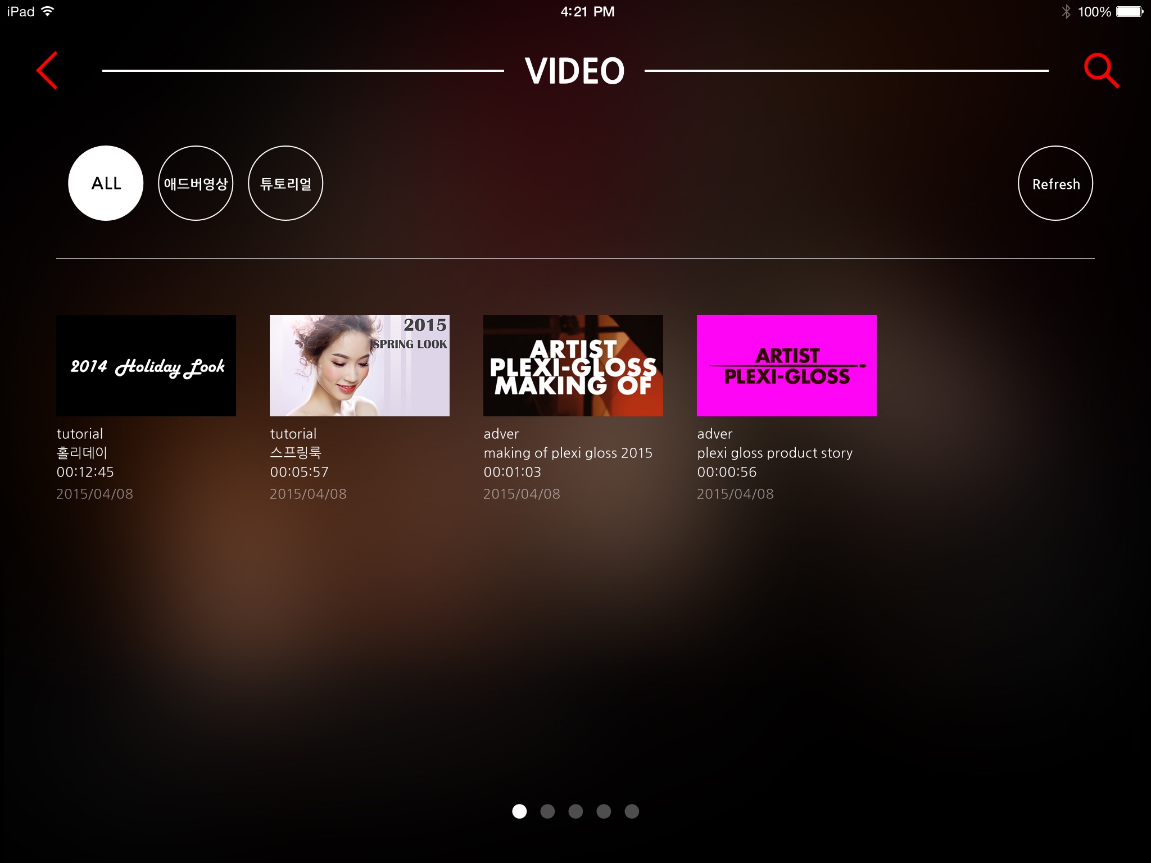Navigate to the fourth page dot indicator
This screenshot has height=863, width=1151.
point(602,811)
